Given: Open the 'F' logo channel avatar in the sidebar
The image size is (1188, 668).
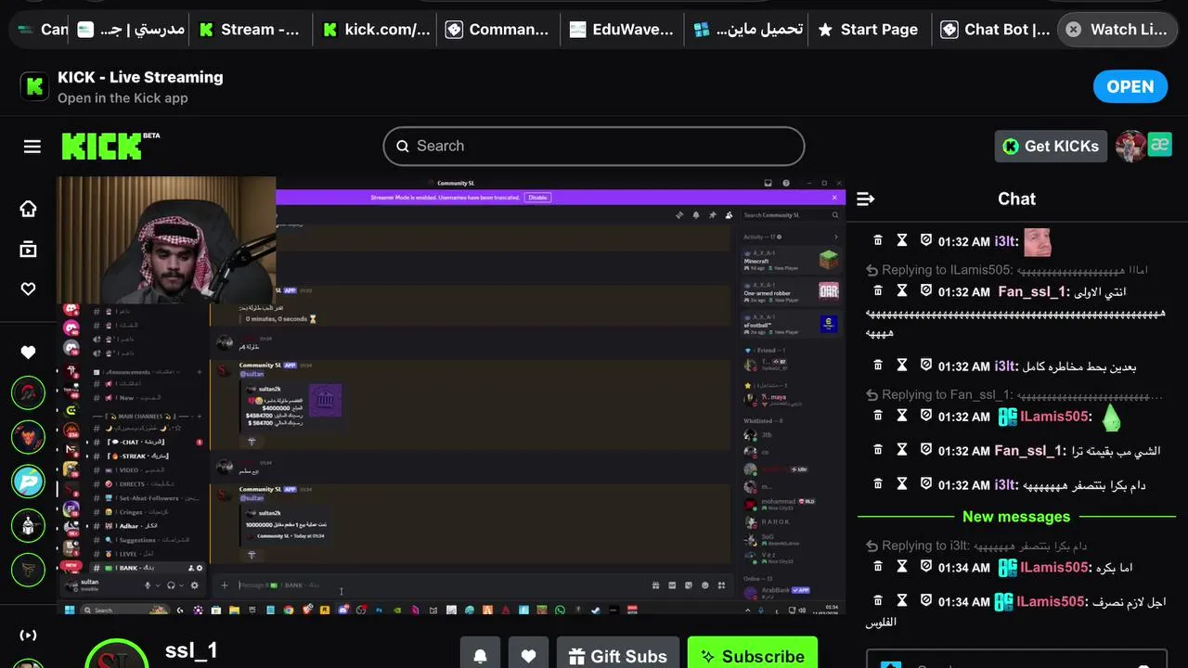Looking at the screenshot, I should pos(29,570).
